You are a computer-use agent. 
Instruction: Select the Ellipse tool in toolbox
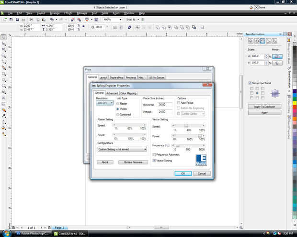coord(4,80)
